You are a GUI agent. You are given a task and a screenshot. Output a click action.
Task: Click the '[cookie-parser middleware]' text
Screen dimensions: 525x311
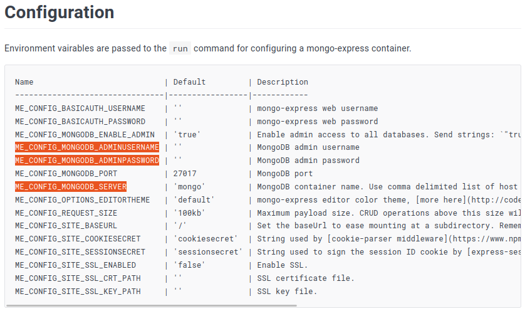(x=387, y=239)
